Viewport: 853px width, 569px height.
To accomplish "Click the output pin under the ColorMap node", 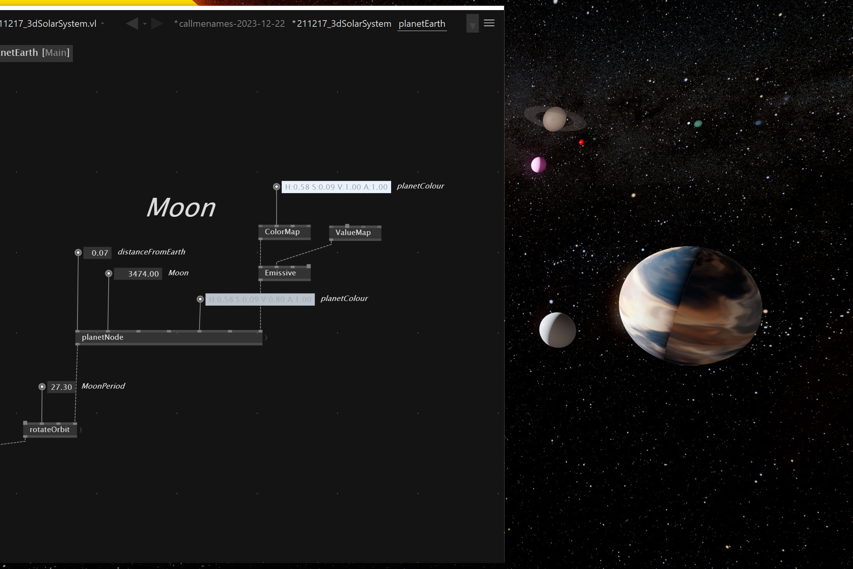I will (x=261, y=239).
